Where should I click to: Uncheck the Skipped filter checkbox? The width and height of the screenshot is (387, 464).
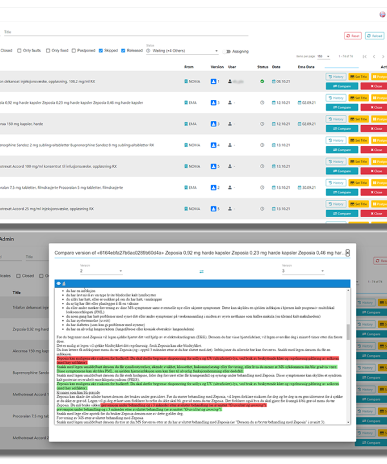point(101,51)
